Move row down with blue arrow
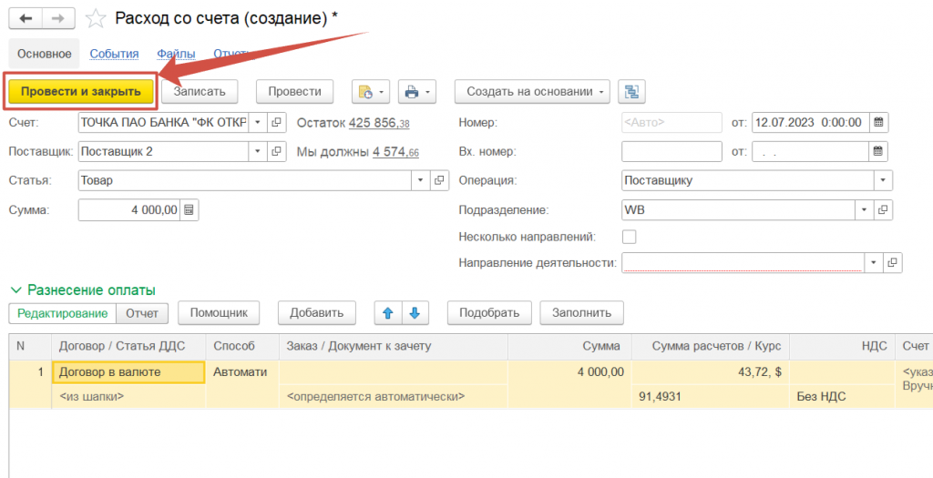The height and width of the screenshot is (478, 933). coord(415,313)
